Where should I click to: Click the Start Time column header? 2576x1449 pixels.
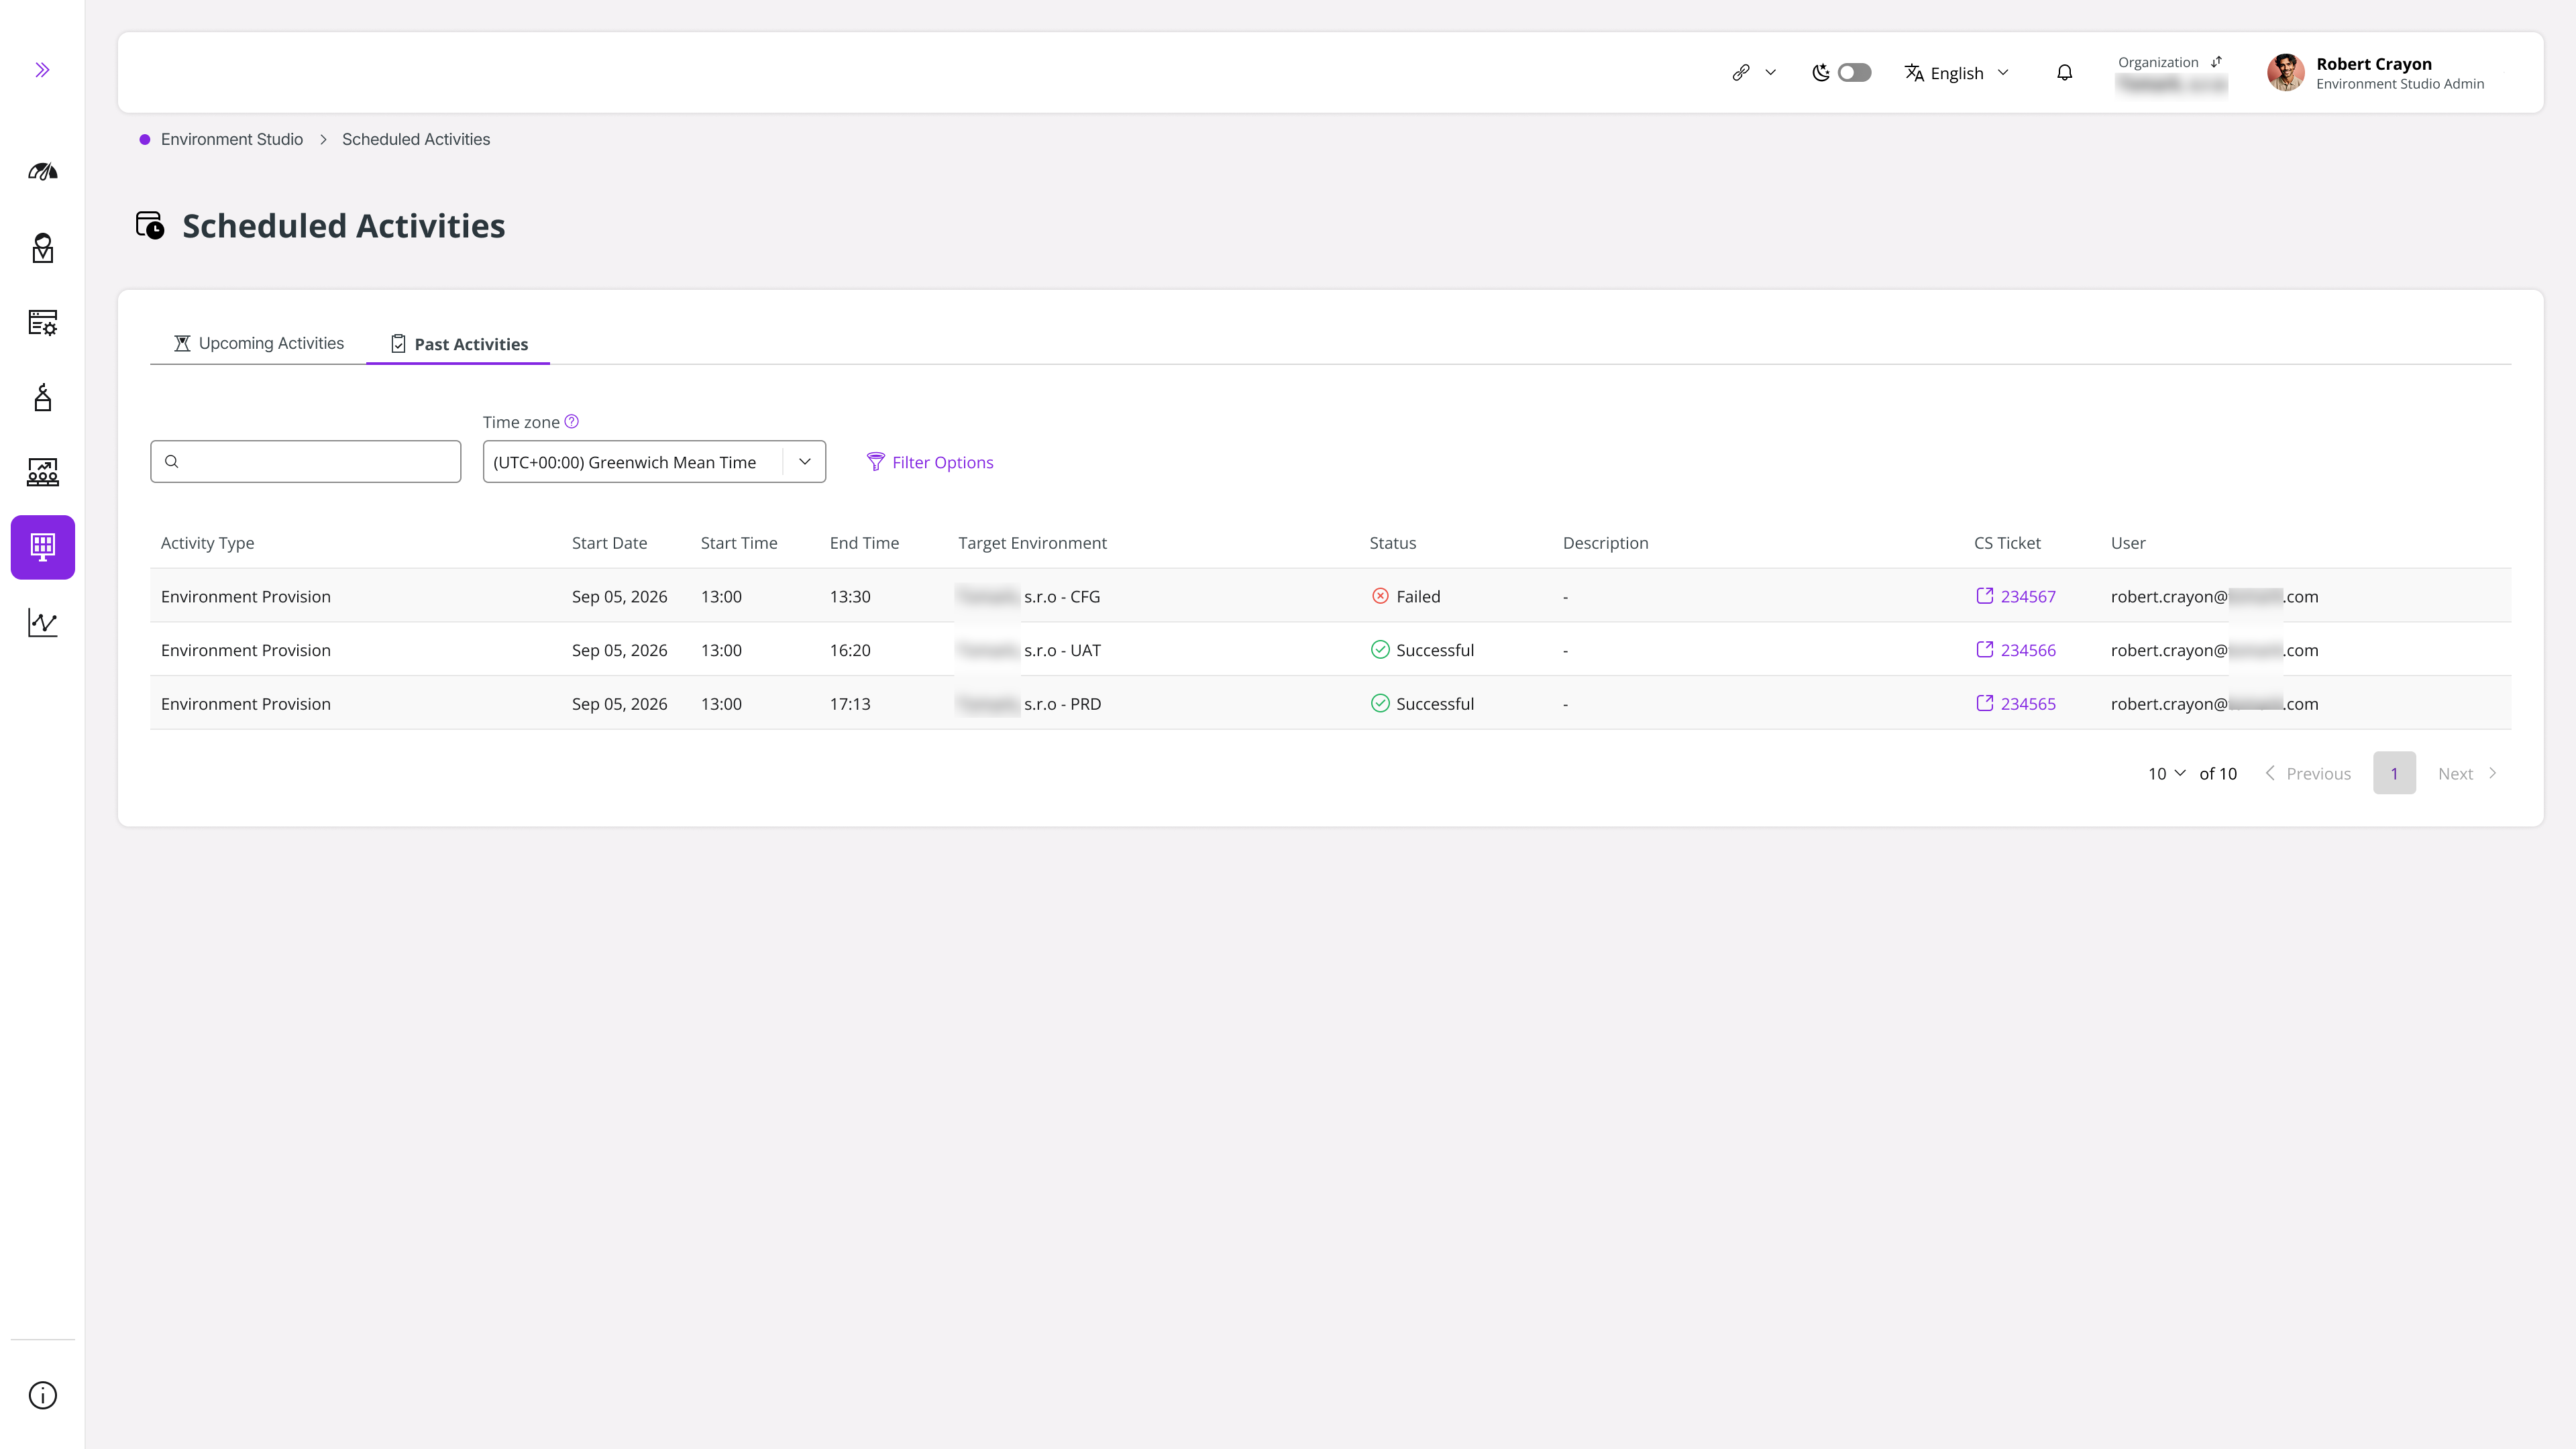coord(738,543)
